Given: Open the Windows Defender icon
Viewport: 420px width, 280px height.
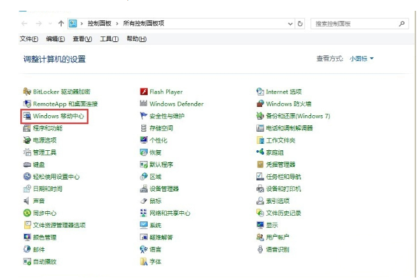Looking at the screenshot, I should 144,104.
